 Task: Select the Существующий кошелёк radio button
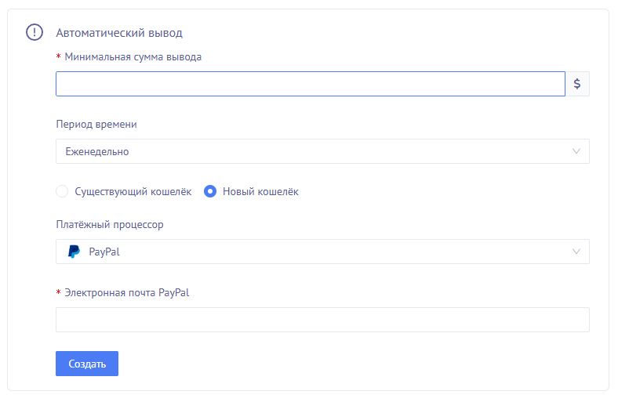tap(62, 191)
